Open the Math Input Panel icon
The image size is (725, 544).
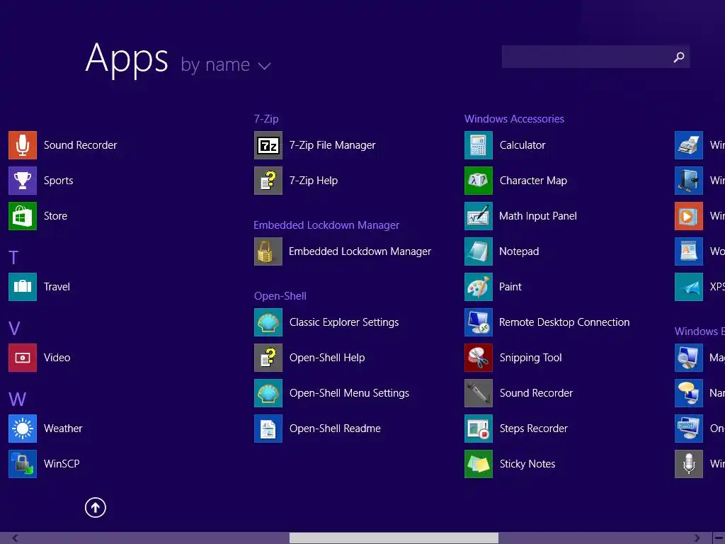click(479, 216)
